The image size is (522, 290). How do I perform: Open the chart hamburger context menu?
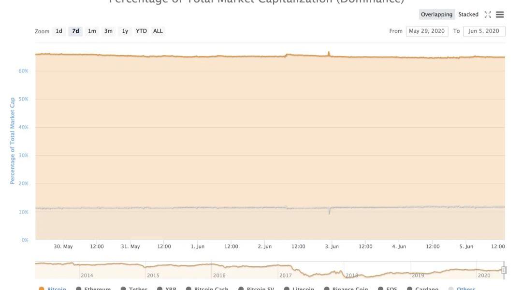tap(500, 14)
